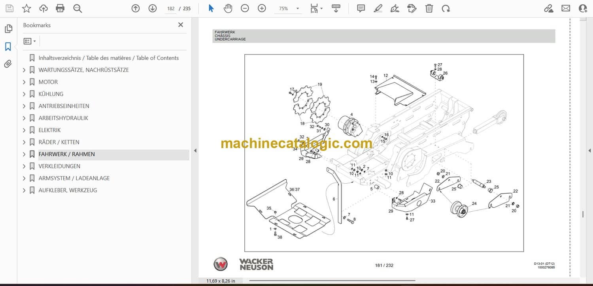Jump to the KÜHLUNG bookmark section
The height and width of the screenshot is (286, 593).
(51, 94)
